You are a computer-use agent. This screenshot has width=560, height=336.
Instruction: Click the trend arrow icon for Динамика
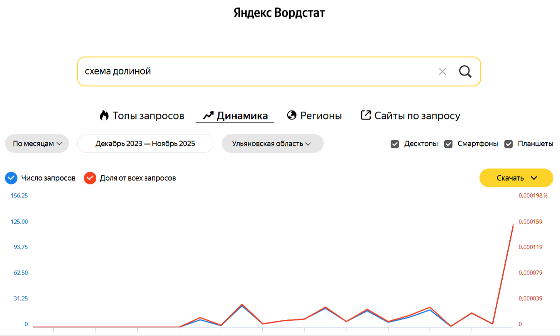click(208, 115)
